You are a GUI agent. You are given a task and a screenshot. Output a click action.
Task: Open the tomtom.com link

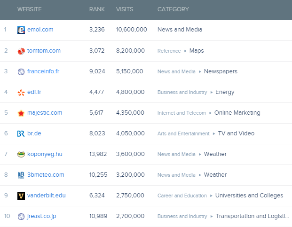(x=44, y=51)
